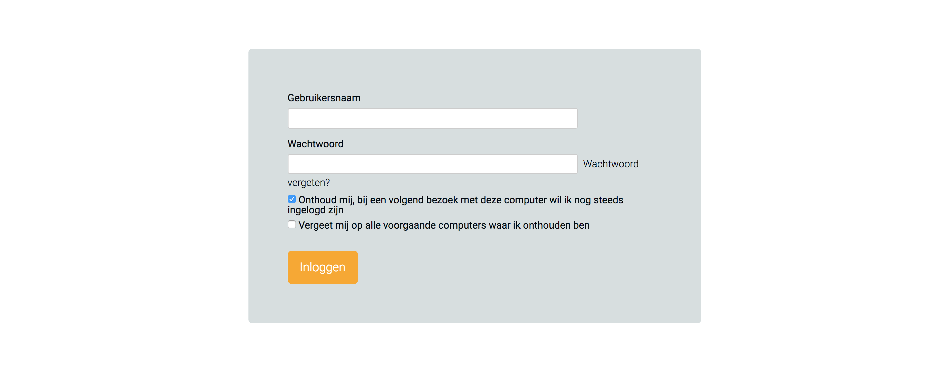Click the Wachtwoord label above password field
Image resolution: width=945 pixels, height=372 pixels.
point(315,144)
